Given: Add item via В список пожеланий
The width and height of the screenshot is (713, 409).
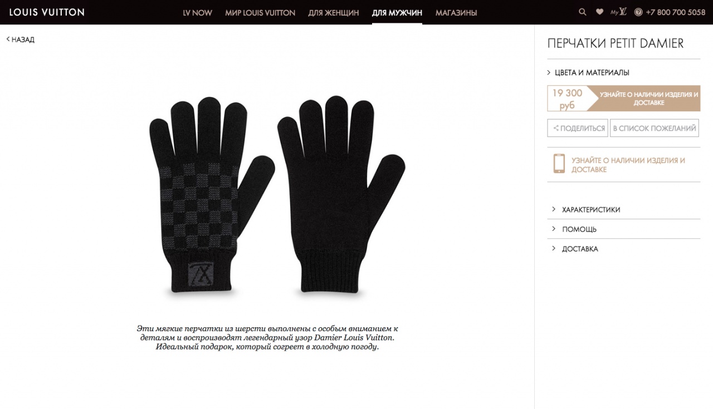Looking at the screenshot, I should (655, 128).
